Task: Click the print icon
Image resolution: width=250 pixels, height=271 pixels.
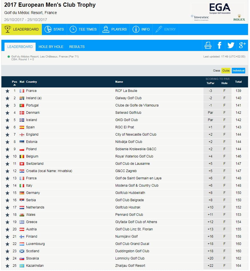Action: (208, 45)
